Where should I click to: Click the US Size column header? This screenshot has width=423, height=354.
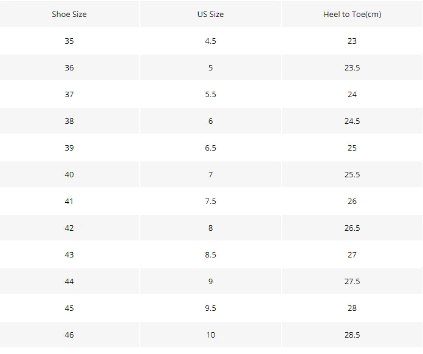point(210,14)
